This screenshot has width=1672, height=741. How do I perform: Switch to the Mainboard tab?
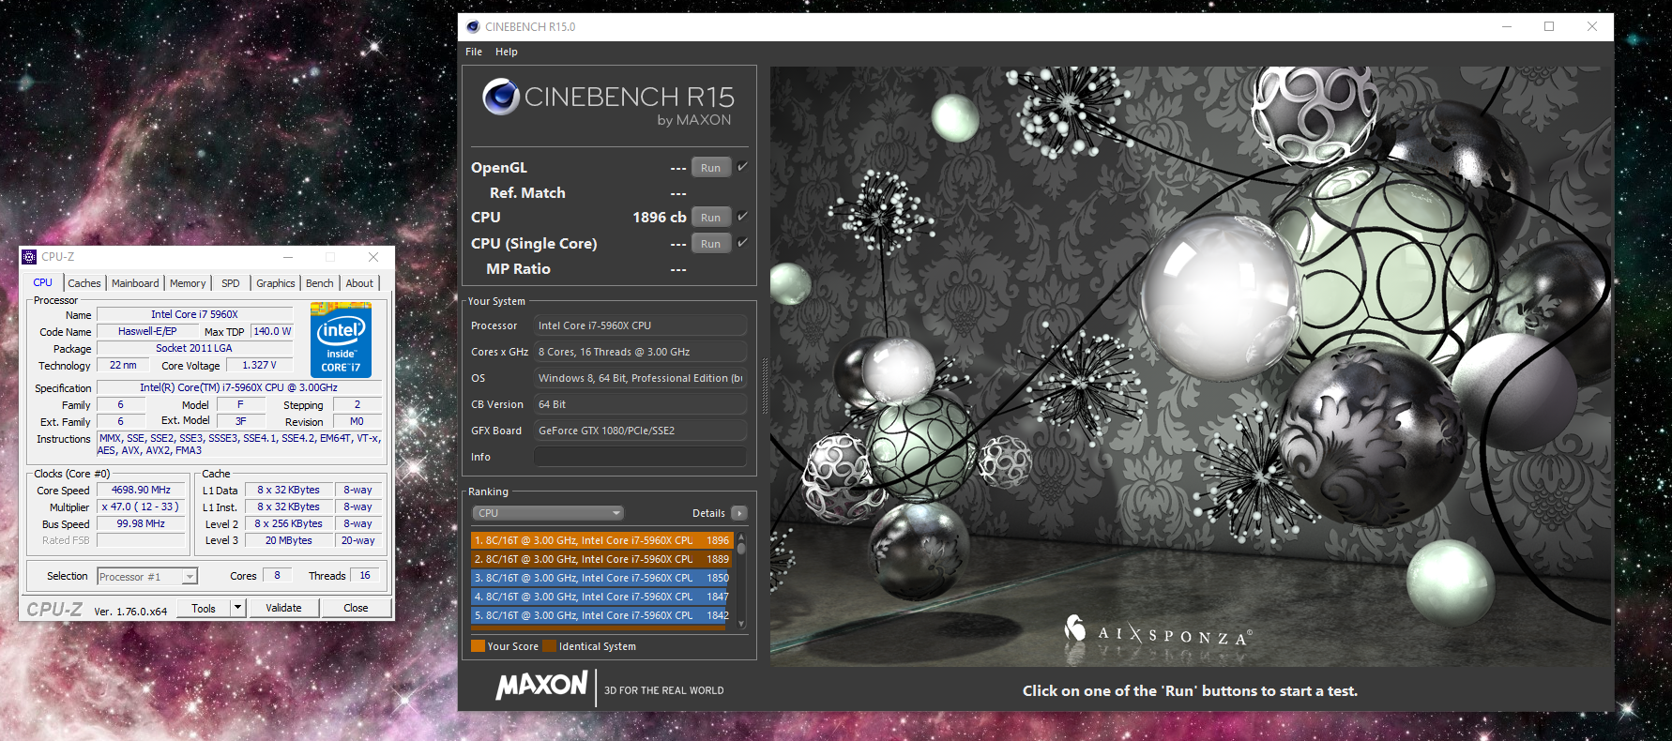coord(135,283)
